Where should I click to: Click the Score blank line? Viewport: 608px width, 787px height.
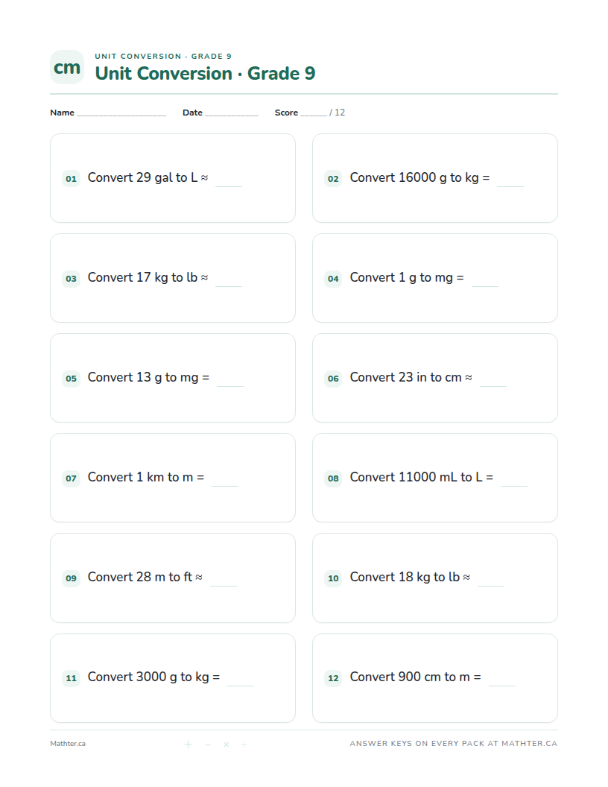click(314, 115)
